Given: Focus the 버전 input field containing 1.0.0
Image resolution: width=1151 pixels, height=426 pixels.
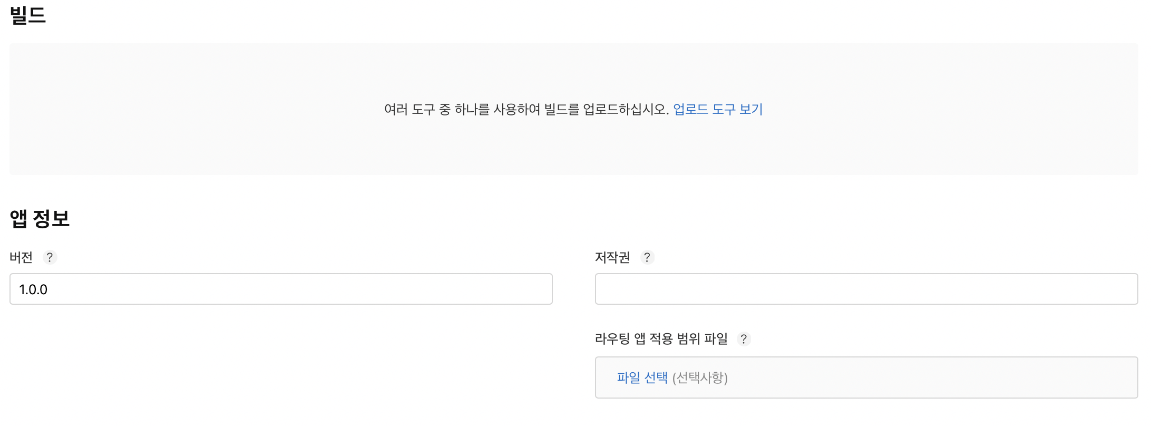Looking at the screenshot, I should 281,289.
